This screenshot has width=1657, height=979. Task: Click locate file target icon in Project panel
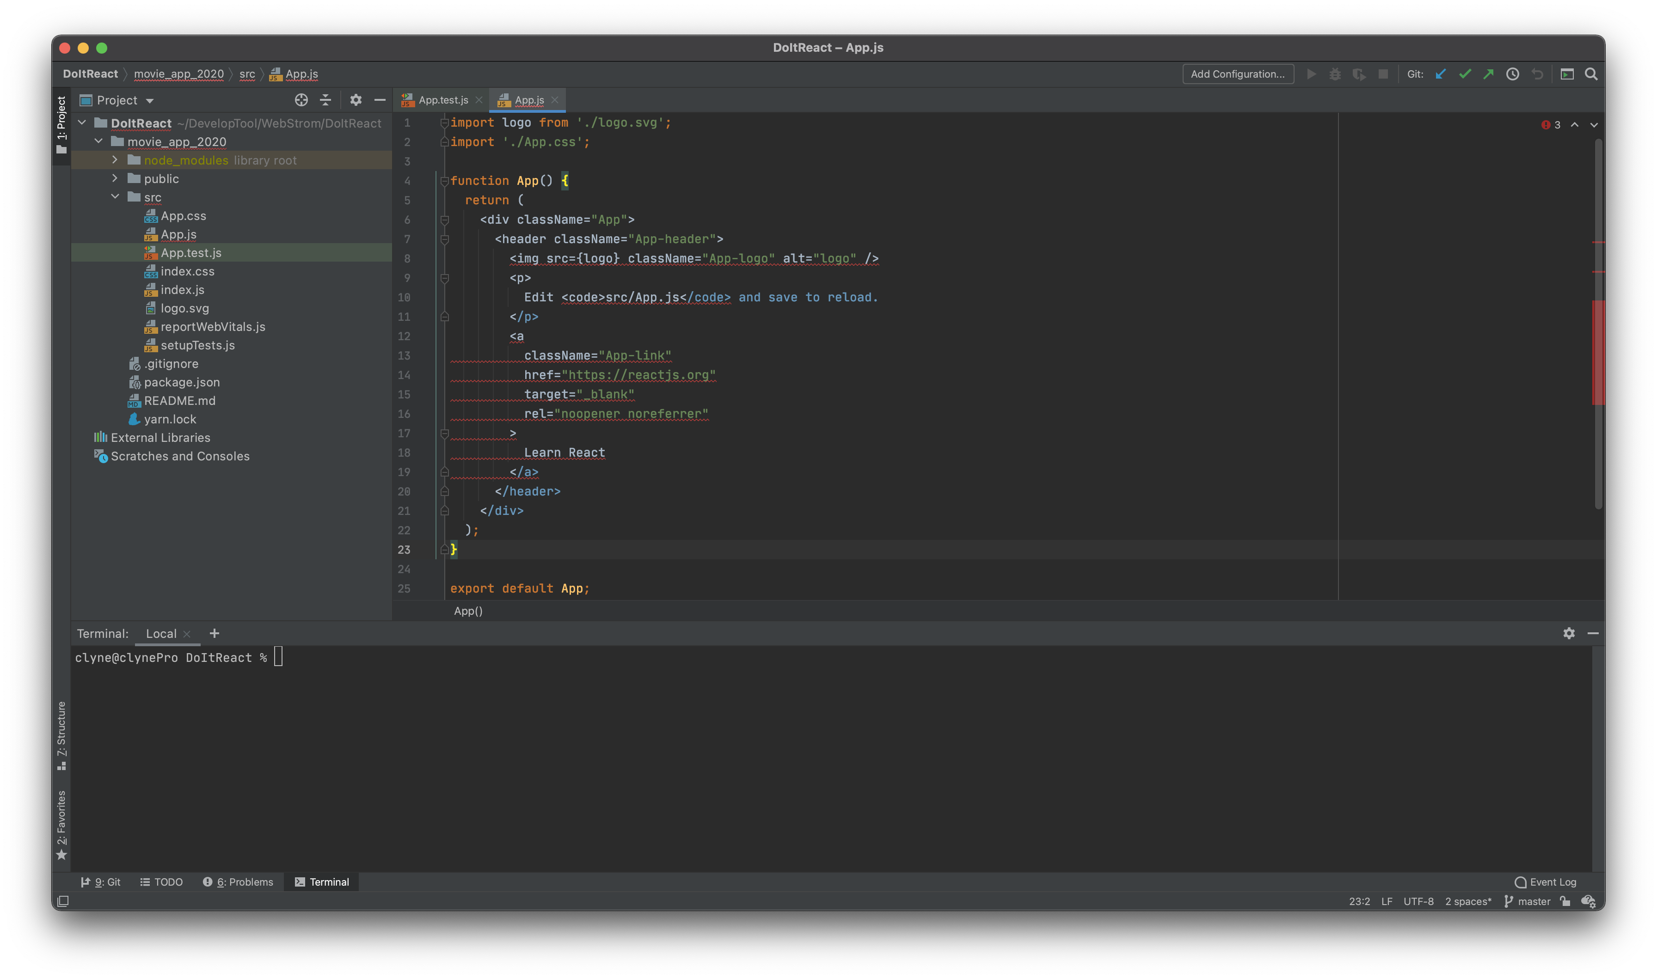pyautogui.click(x=301, y=100)
